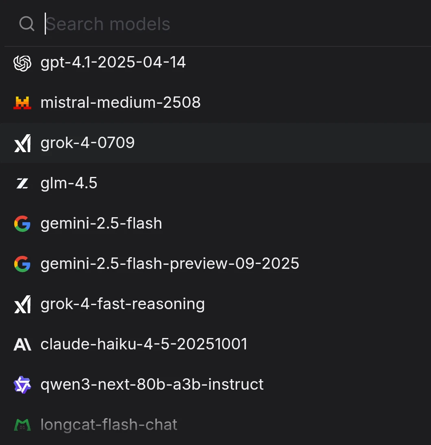Select the claude-haiku-4-5-20251001 model
431x445 pixels.
(144, 344)
